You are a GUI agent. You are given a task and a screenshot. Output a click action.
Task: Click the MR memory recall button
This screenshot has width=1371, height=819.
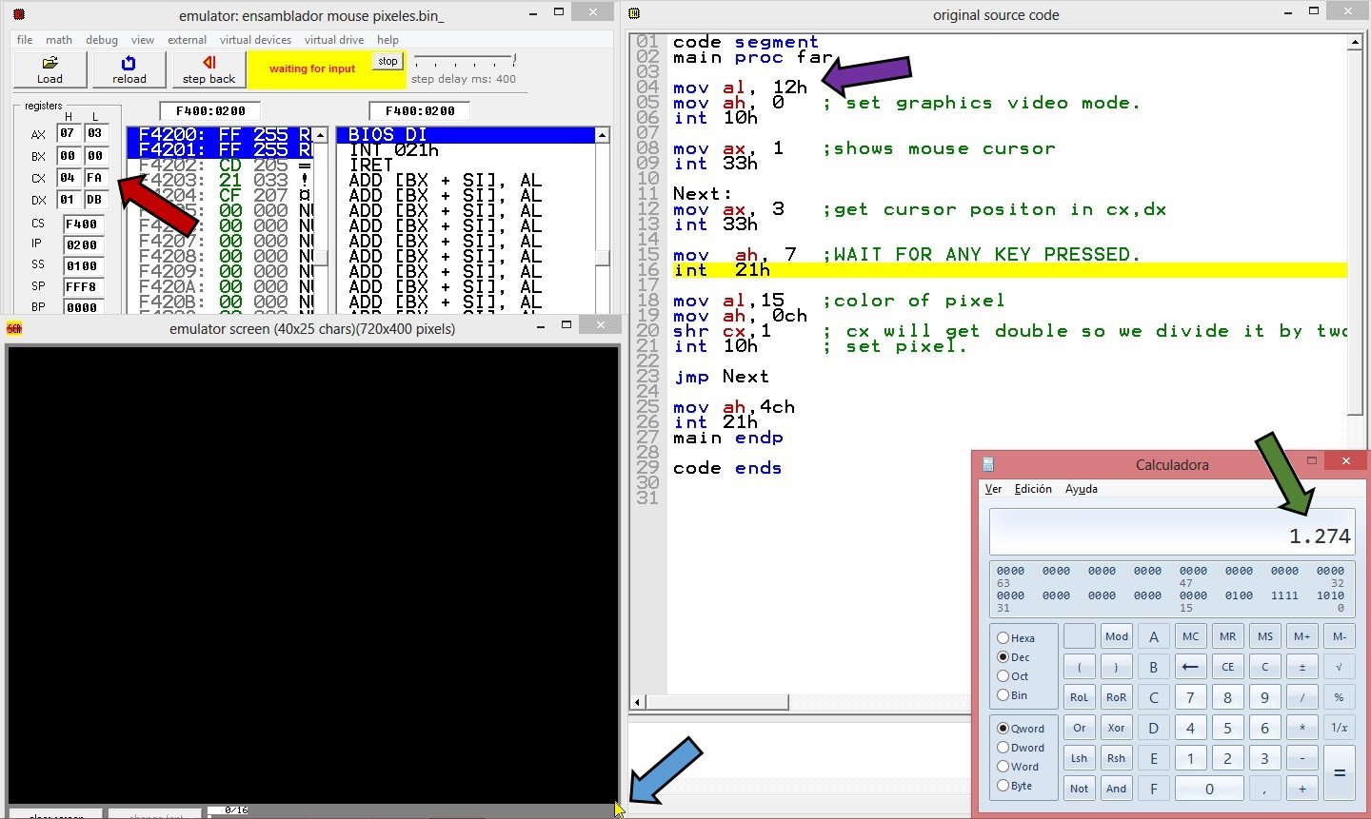click(1227, 636)
